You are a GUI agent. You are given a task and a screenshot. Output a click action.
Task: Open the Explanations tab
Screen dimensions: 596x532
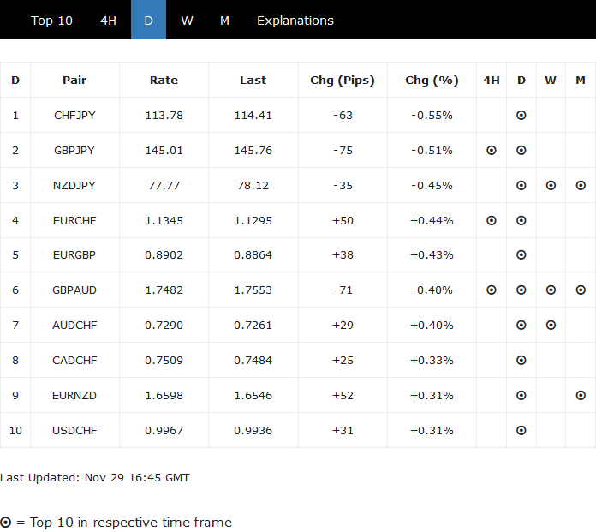point(295,21)
